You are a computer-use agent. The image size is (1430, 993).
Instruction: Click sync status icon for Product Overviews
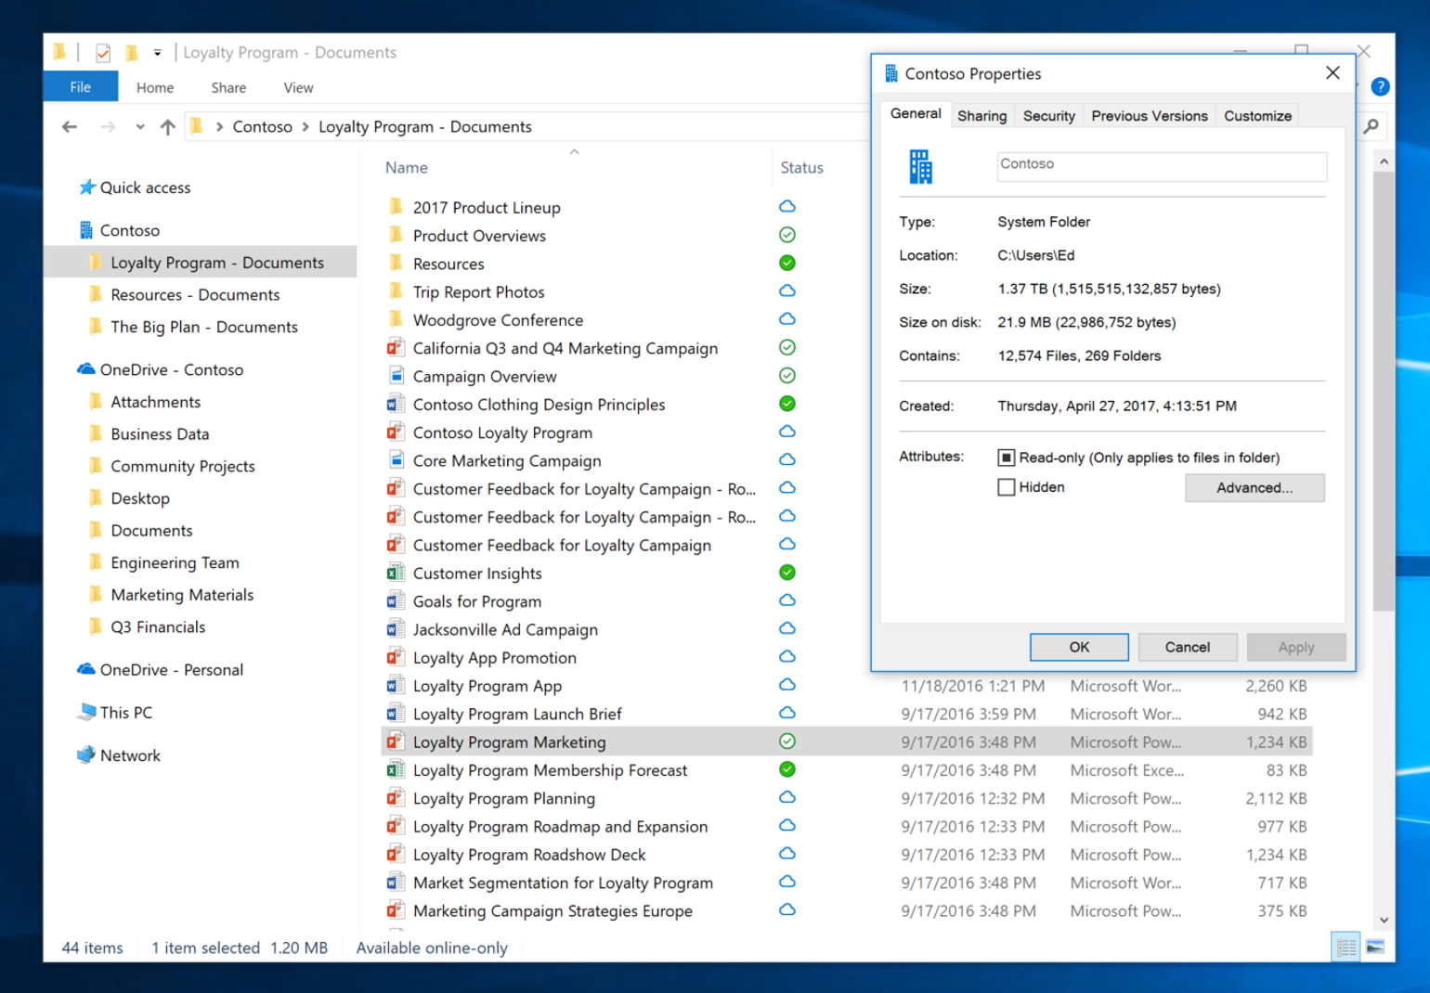pos(787,235)
